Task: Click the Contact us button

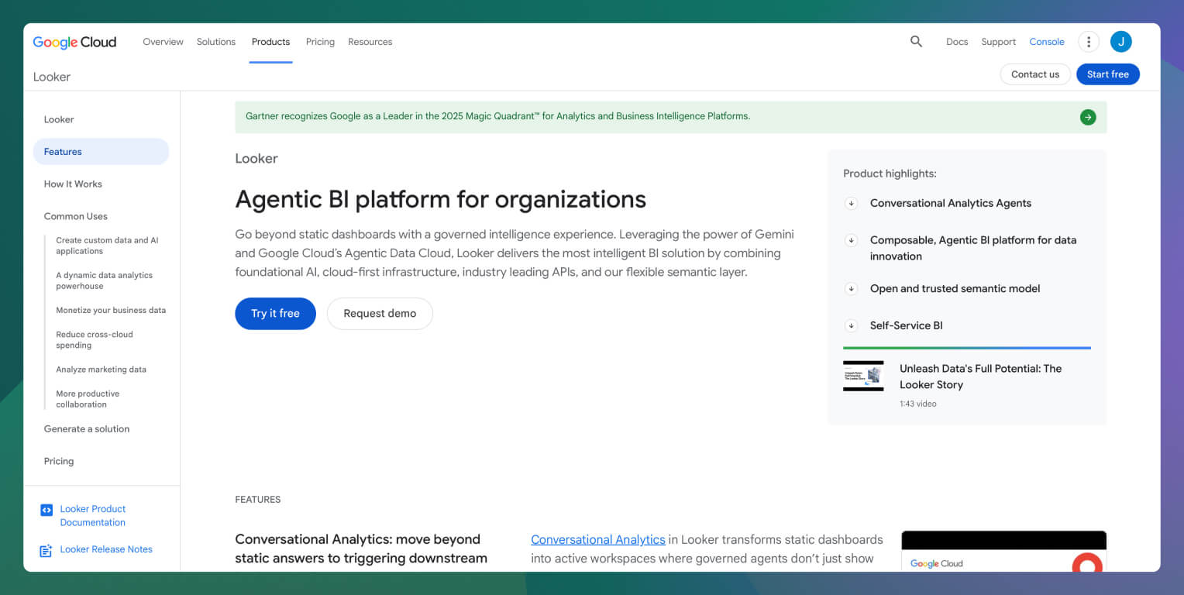Action: point(1035,74)
